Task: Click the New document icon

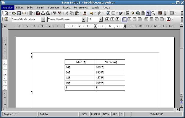Action: (7, 13)
